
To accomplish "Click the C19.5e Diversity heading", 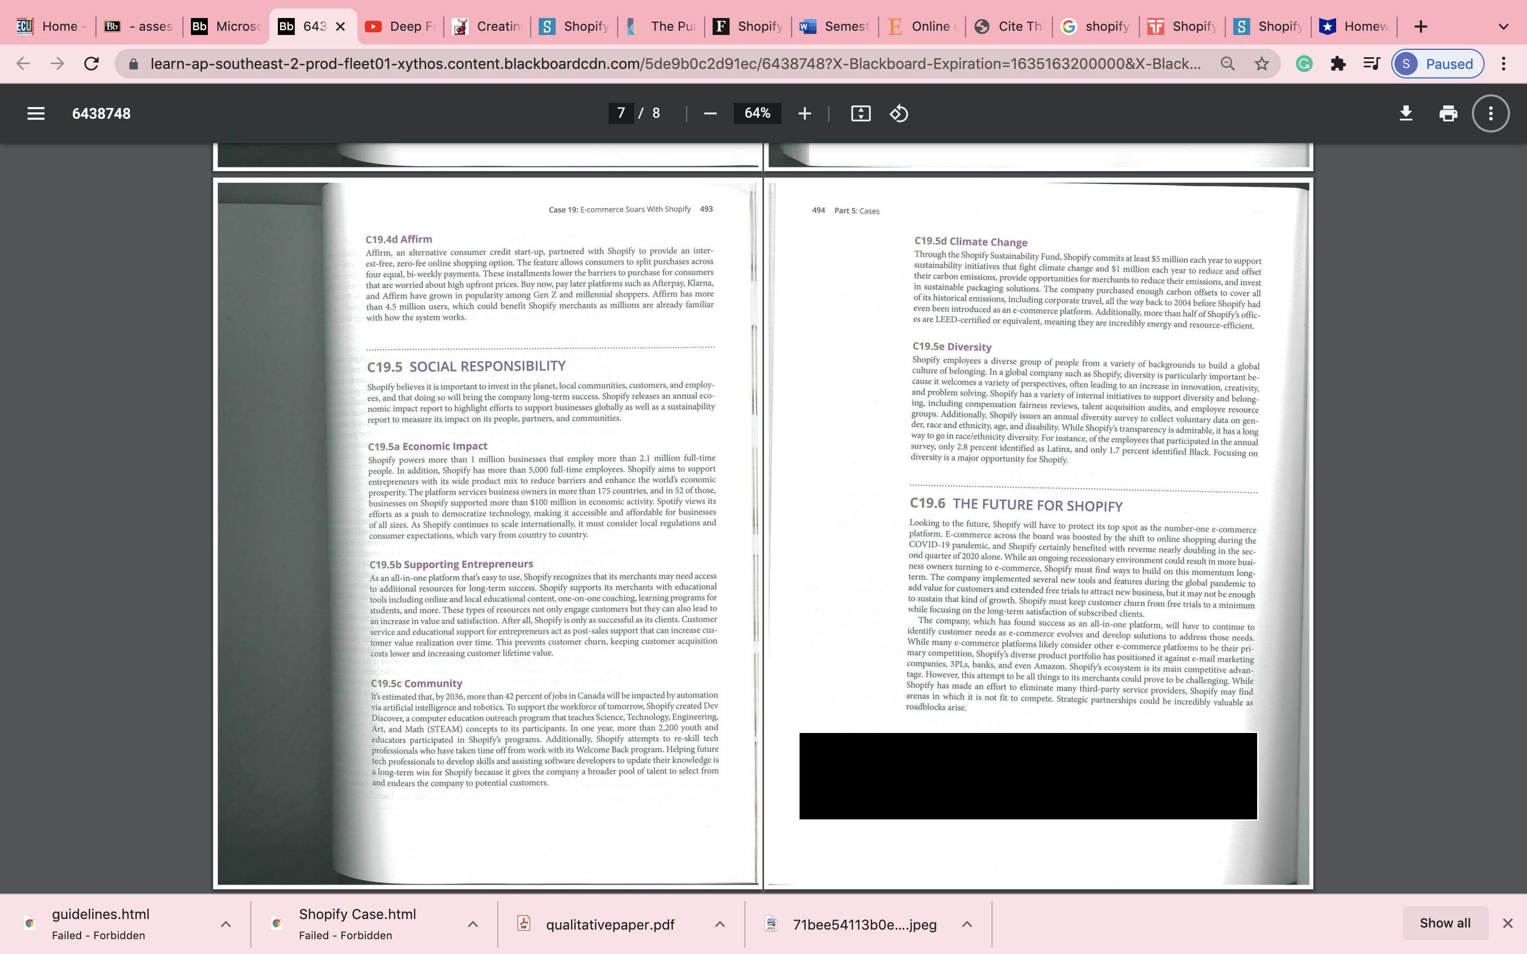I will click(952, 347).
